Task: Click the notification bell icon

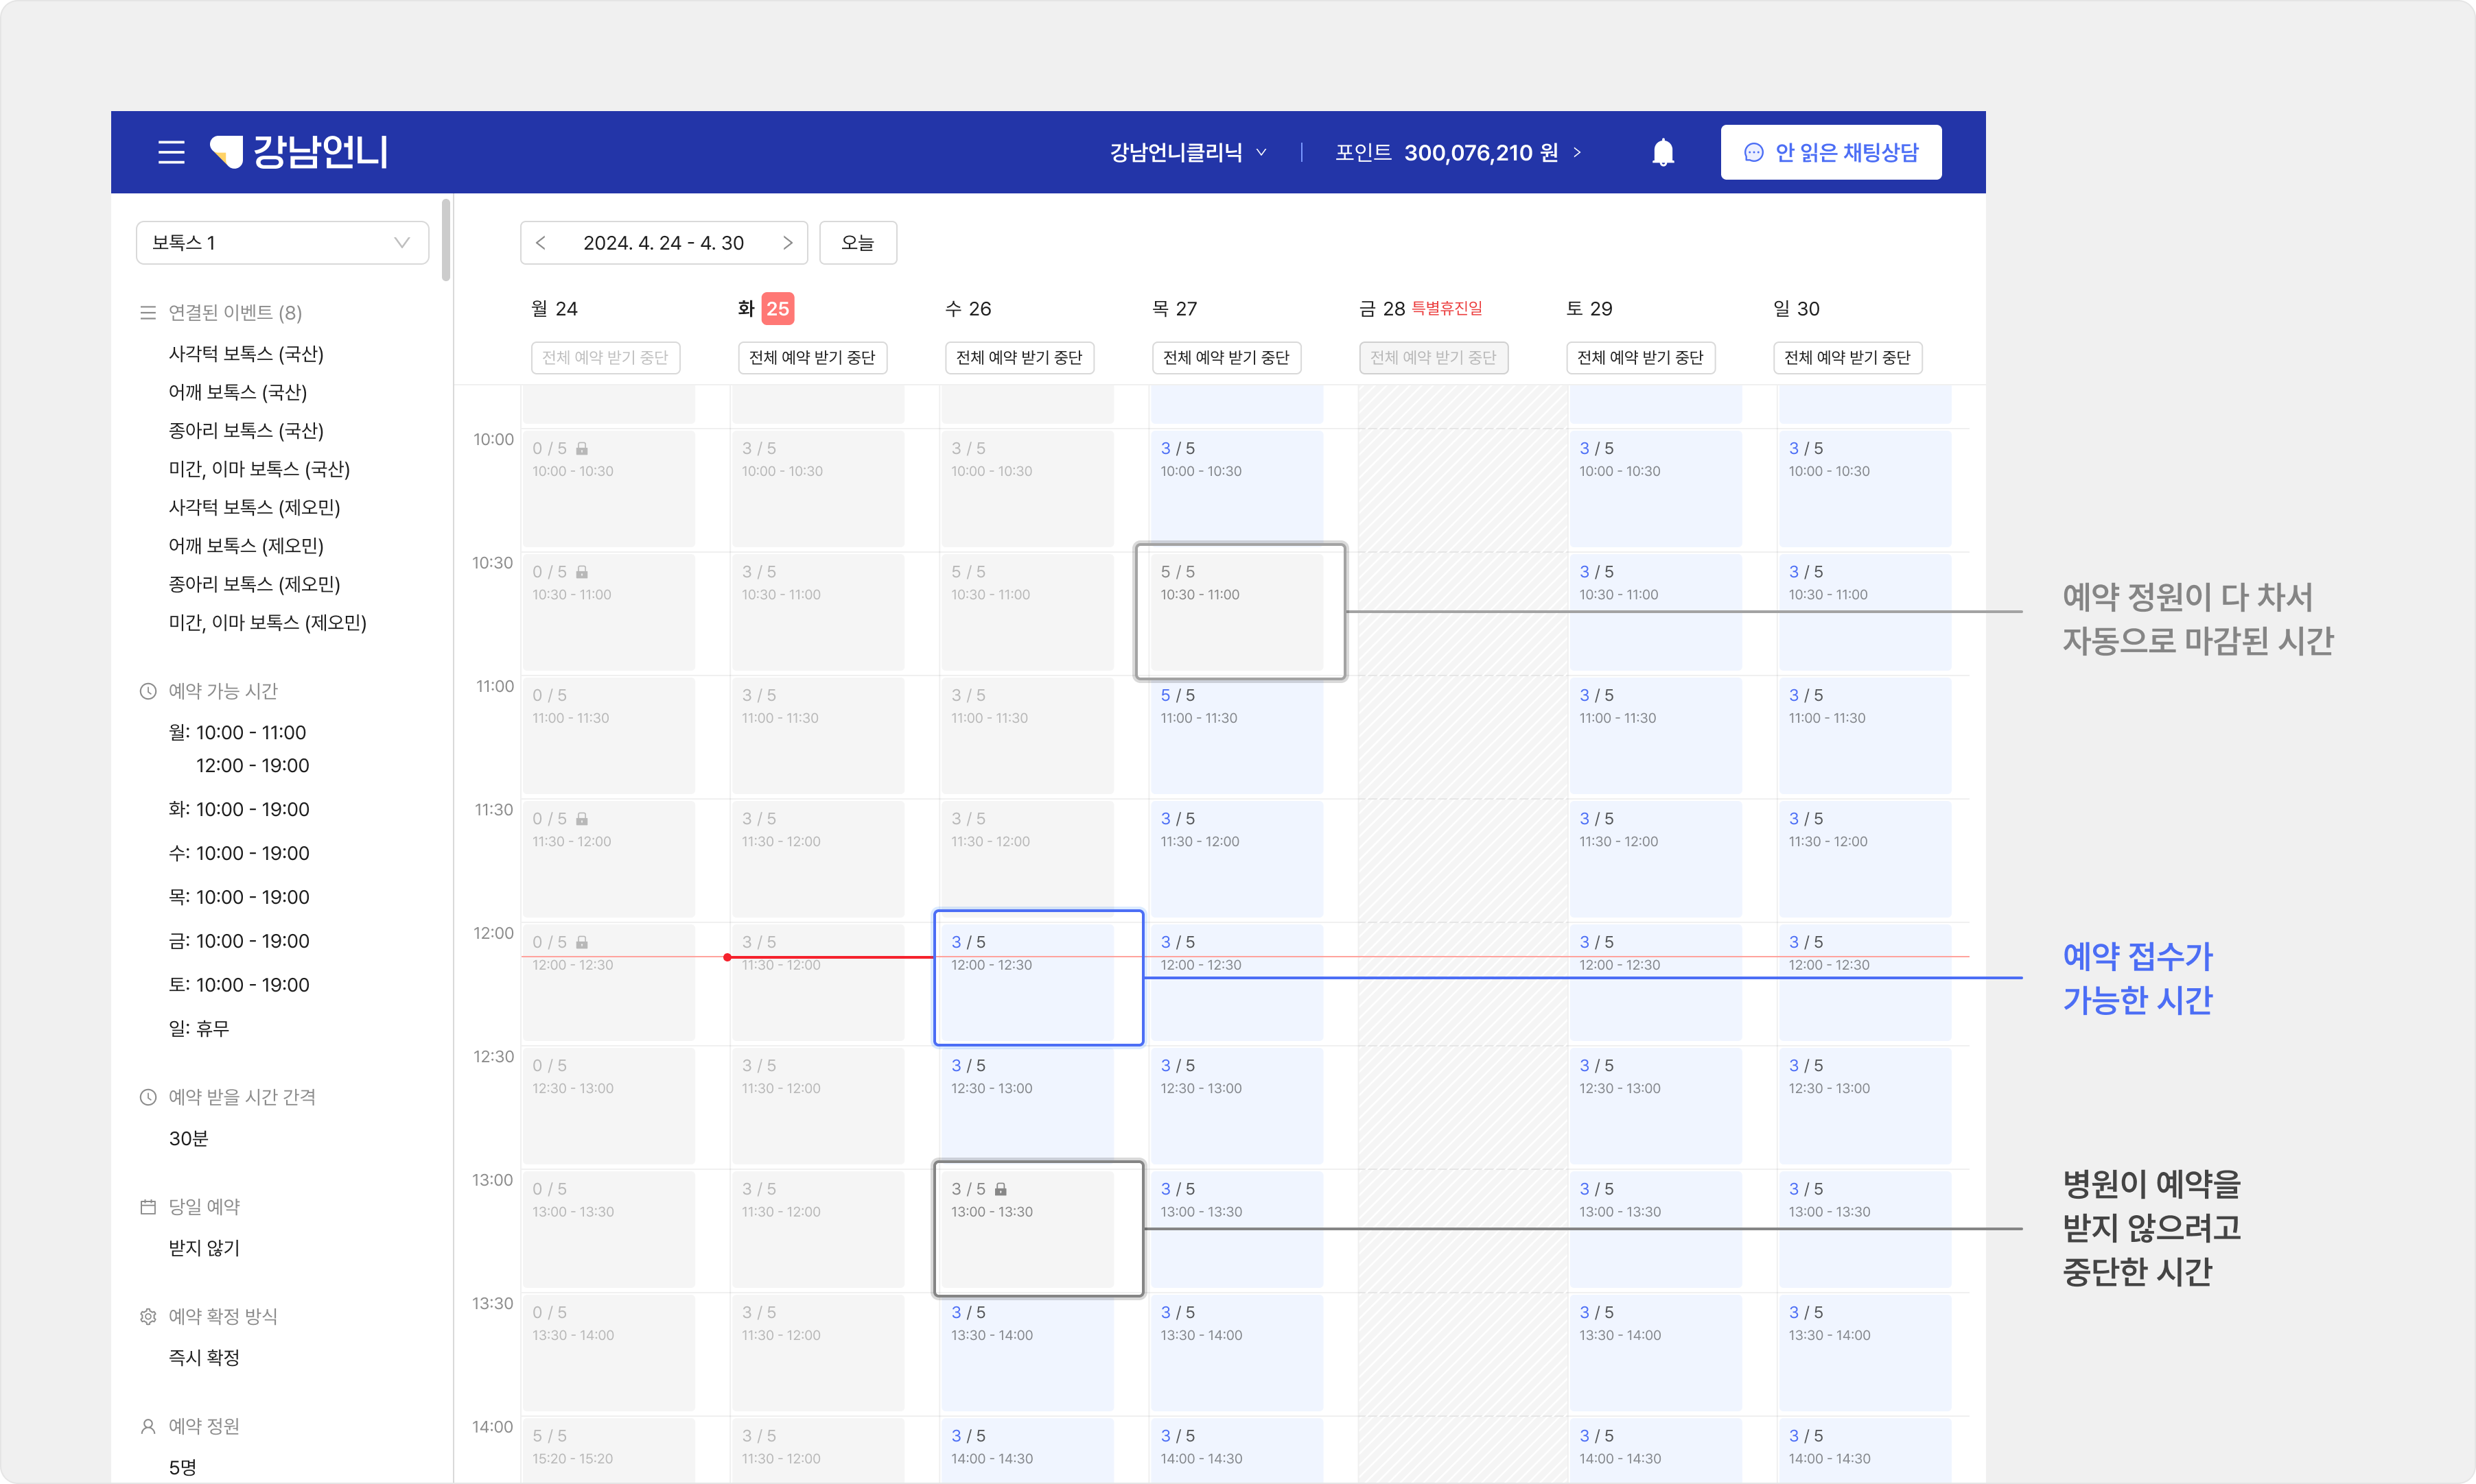Action: click(x=1663, y=152)
